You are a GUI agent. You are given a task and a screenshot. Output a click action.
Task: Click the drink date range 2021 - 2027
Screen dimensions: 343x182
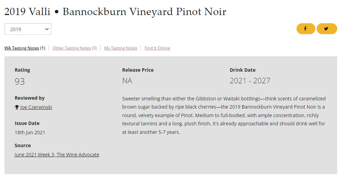click(x=250, y=81)
